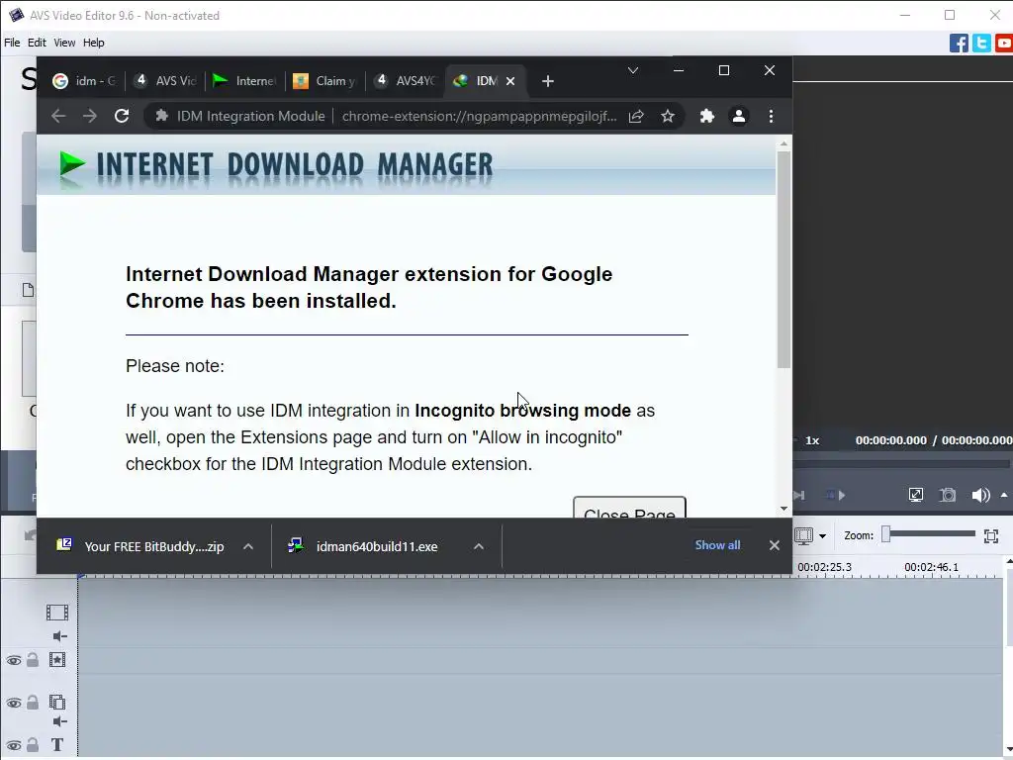
Task: Click the 1x playback speed label
Action: (x=812, y=440)
